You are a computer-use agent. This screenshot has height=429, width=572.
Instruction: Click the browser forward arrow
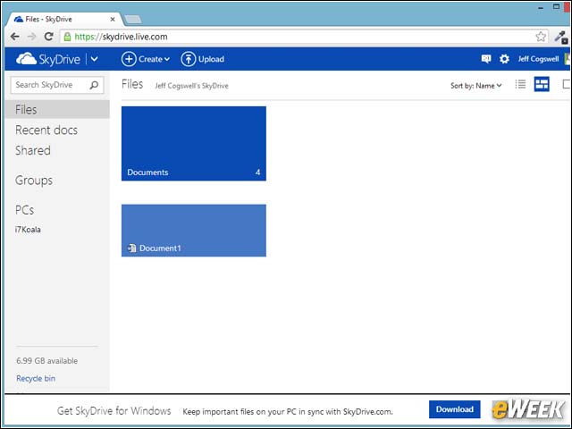coord(32,37)
